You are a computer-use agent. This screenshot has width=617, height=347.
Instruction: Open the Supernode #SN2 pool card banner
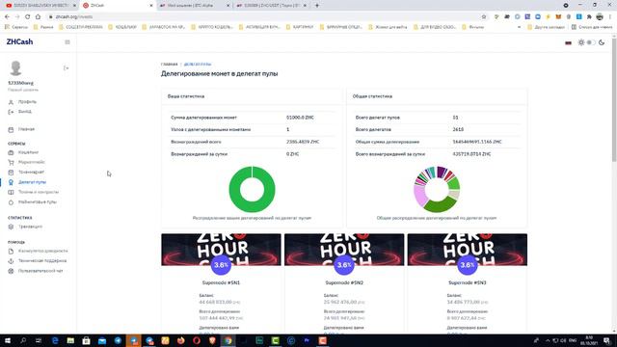click(x=344, y=250)
